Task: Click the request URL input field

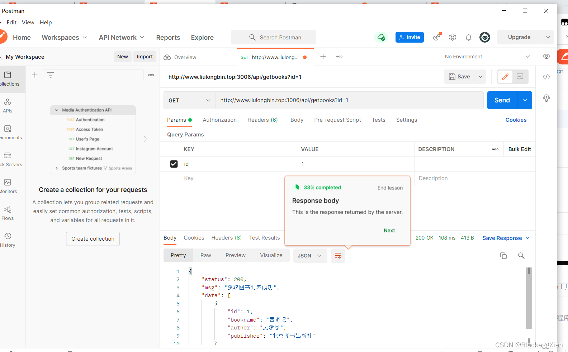Action: pos(349,100)
